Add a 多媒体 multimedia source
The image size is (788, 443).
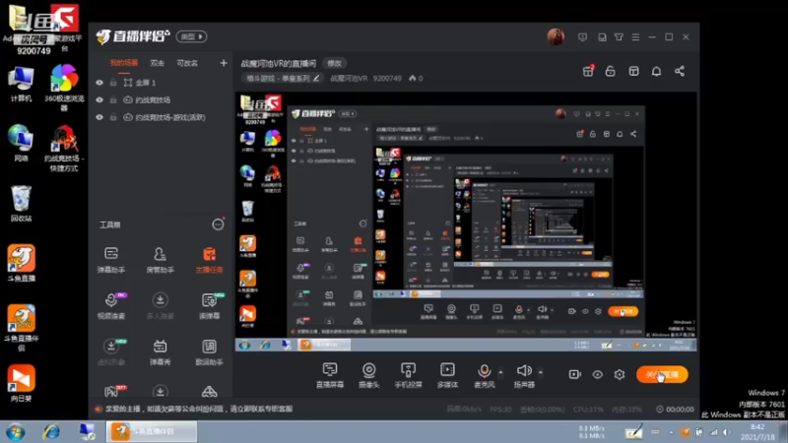click(x=447, y=375)
